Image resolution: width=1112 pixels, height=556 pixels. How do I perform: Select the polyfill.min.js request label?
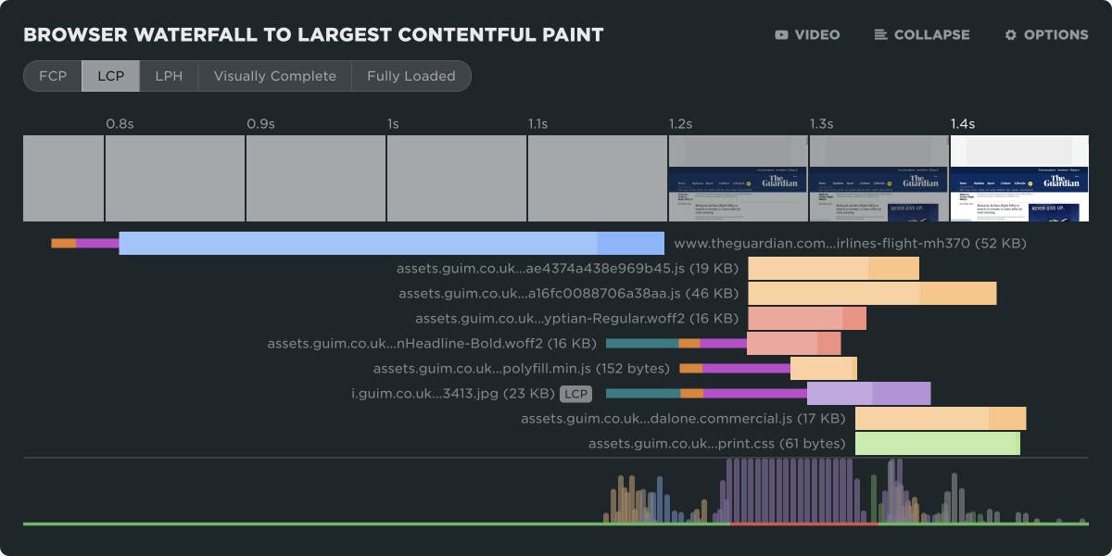click(521, 369)
